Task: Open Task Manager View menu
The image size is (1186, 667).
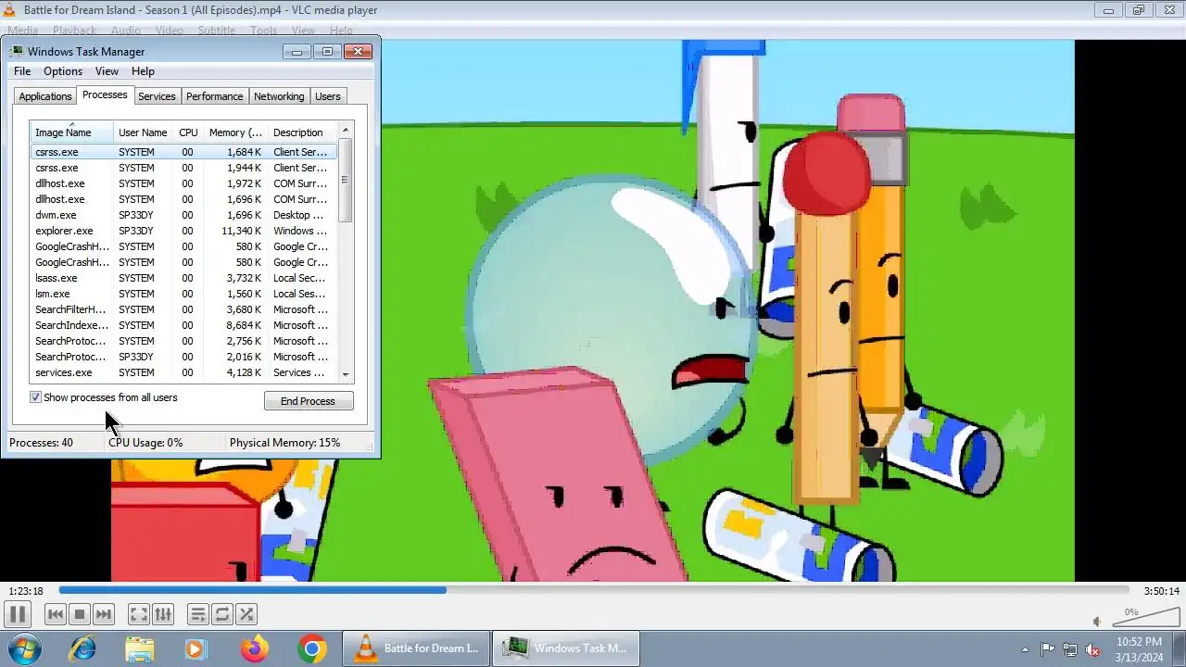Action: click(x=107, y=71)
